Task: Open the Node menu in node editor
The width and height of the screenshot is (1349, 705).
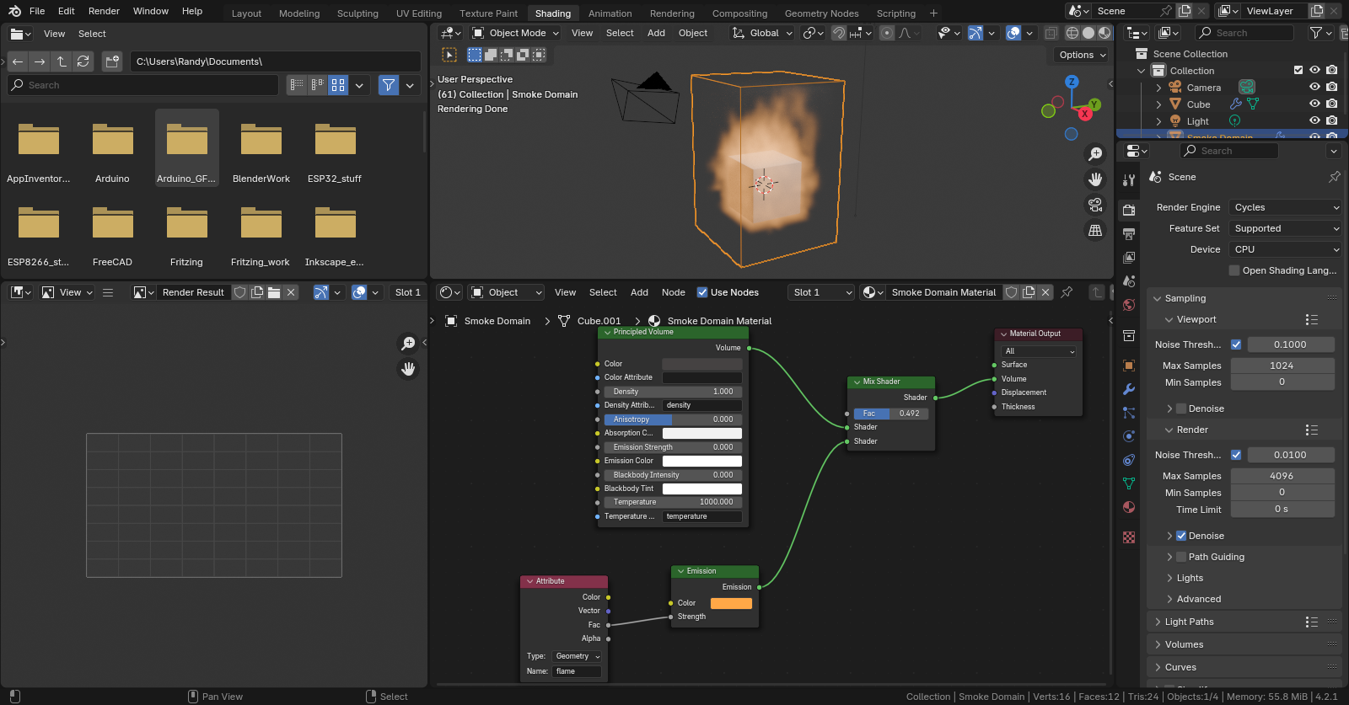Action: coord(673,292)
